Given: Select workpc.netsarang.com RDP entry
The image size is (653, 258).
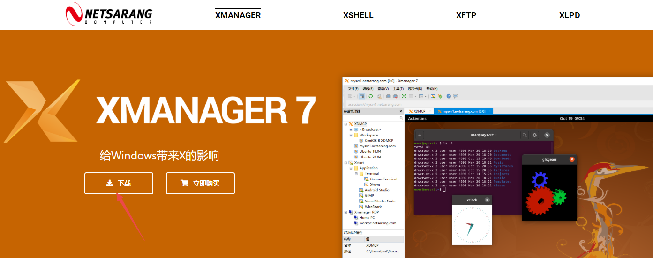Looking at the screenshot, I should (x=377, y=223).
